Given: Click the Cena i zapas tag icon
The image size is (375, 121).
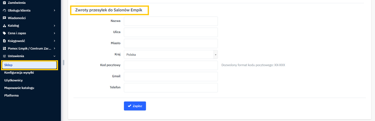Looking at the screenshot, I should point(4,33).
